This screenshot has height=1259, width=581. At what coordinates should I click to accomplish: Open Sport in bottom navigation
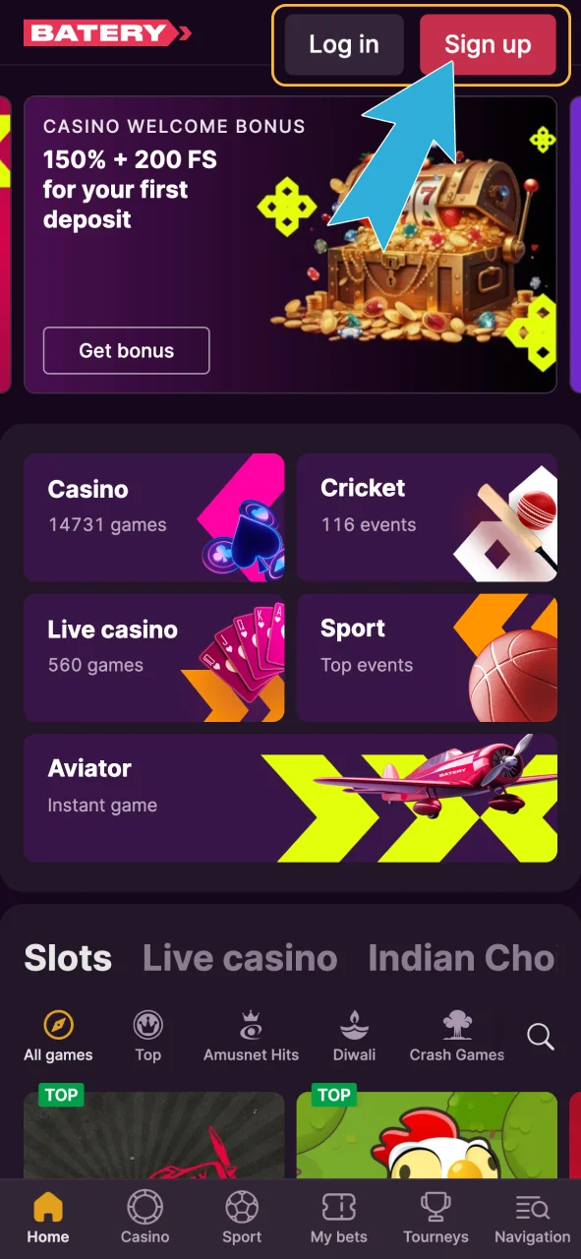242,1206
